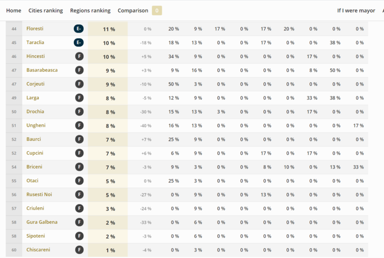Click the F grade badge for Briceni

79,167
